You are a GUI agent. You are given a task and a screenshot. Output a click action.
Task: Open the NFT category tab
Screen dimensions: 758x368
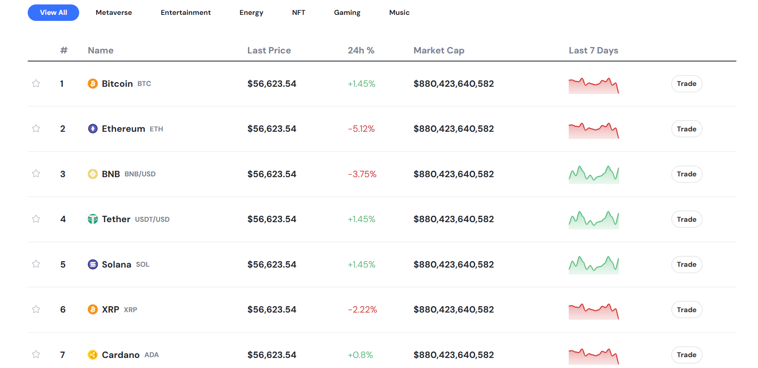299,12
